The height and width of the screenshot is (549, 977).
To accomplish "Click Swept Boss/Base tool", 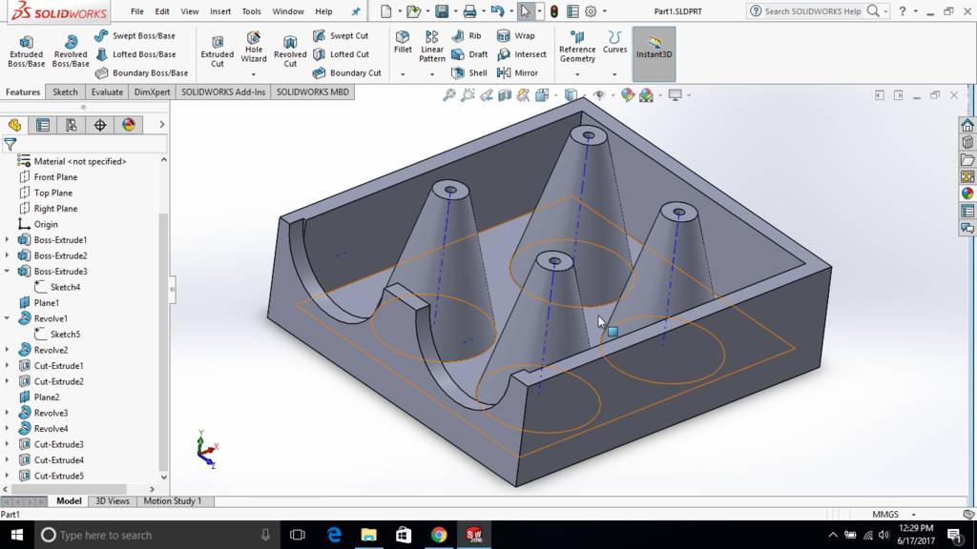I will [135, 35].
